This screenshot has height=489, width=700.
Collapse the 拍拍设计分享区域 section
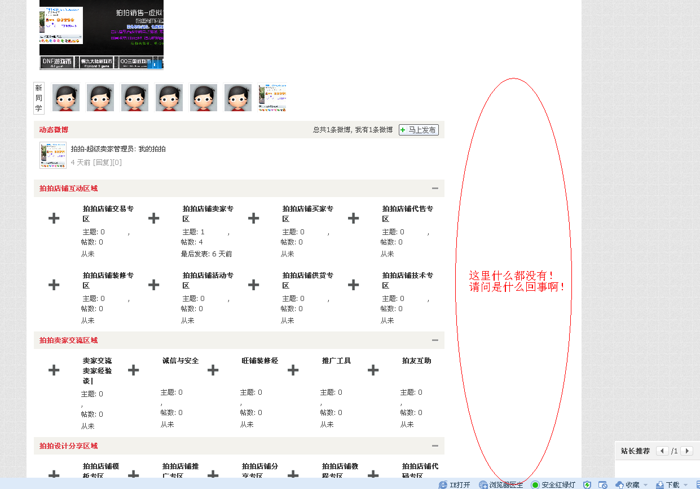pyautogui.click(x=434, y=446)
